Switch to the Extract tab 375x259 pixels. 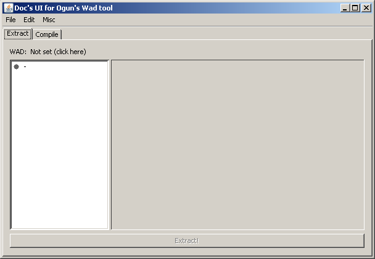(x=18, y=34)
